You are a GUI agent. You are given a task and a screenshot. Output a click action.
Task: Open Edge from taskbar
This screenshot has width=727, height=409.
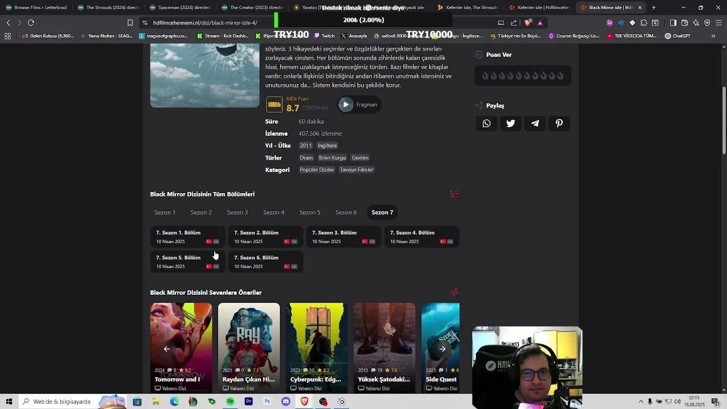[x=174, y=402]
